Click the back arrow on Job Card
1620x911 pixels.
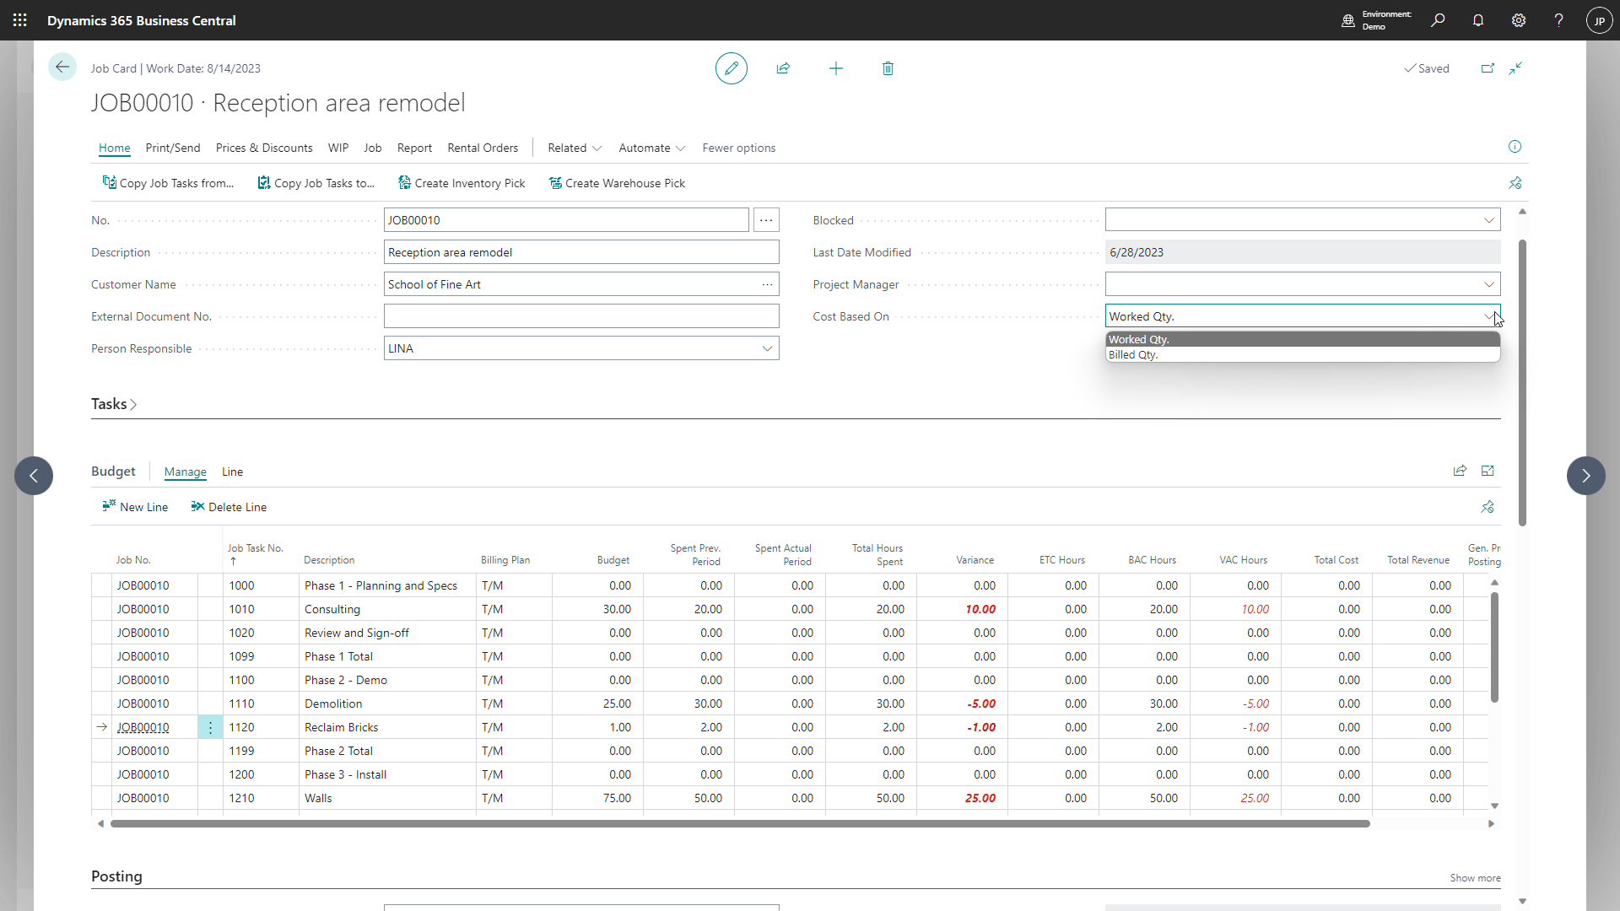(x=62, y=67)
